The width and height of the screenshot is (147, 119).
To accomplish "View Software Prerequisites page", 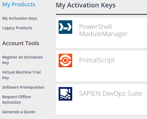I will (x=23, y=87).
